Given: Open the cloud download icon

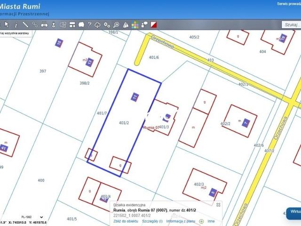Looking at the screenshot, I should 97,25.
